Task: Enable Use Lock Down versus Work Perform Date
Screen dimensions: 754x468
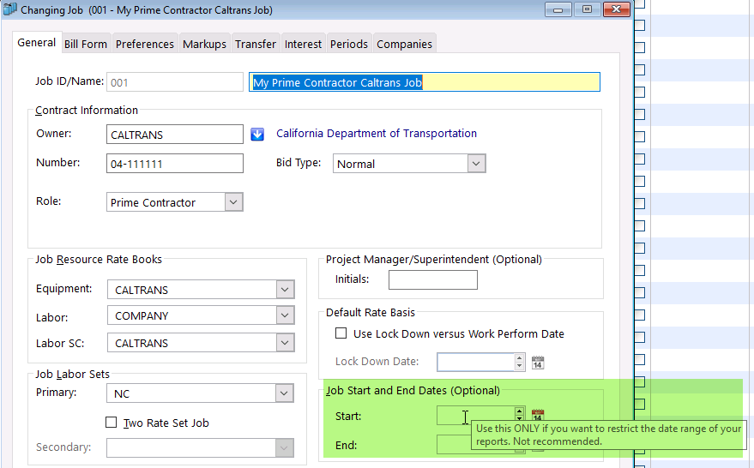Action: [x=341, y=333]
